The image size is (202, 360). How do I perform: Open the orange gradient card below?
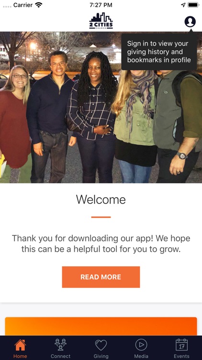[101, 326]
